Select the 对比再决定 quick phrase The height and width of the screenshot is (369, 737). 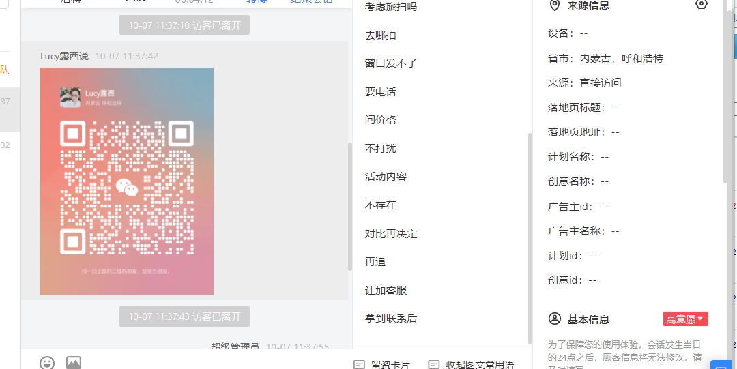(x=390, y=234)
